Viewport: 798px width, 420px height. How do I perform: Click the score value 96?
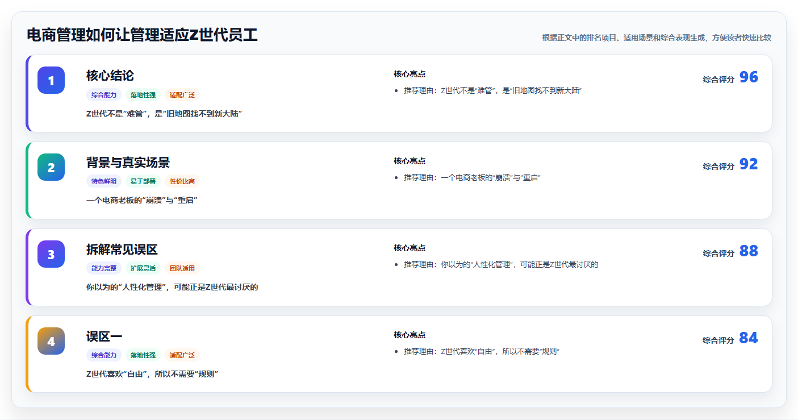point(749,77)
